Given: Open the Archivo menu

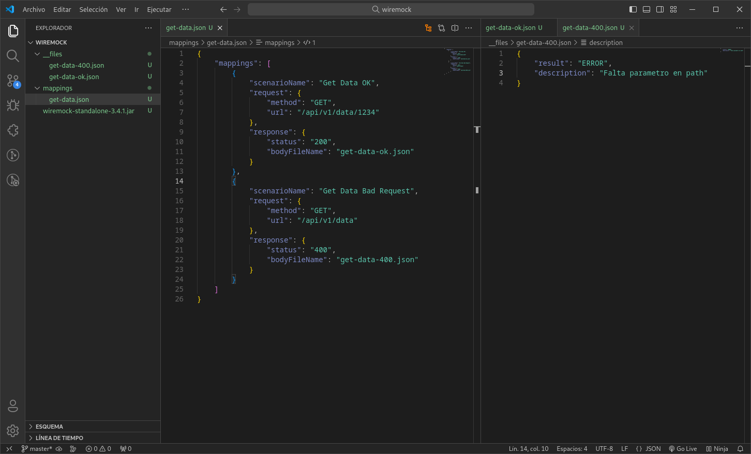Looking at the screenshot, I should point(34,9).
